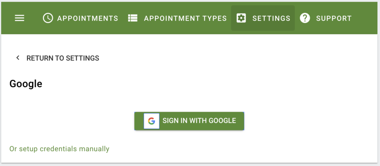The image size is (380, 166).
Task: Click the APPOINTMENTS label in the header
Action: pyautogui.click(x=88, y=19)
